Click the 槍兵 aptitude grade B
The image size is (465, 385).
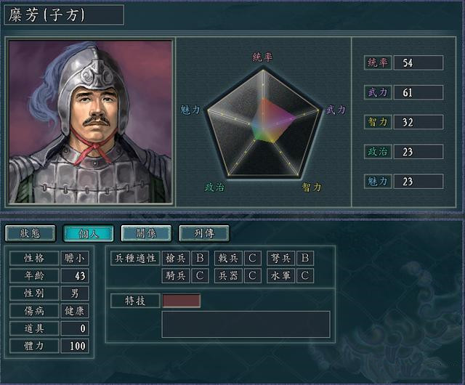click(x=200, y=258)
